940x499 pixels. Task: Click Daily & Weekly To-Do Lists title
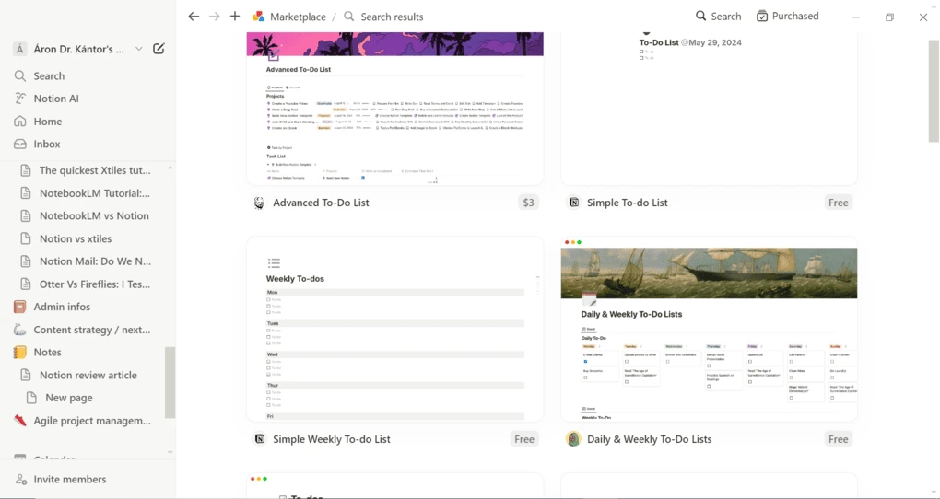(650, 440)
